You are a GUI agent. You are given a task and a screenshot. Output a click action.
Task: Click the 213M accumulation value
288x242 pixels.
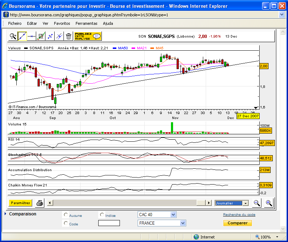click(265, 170)
